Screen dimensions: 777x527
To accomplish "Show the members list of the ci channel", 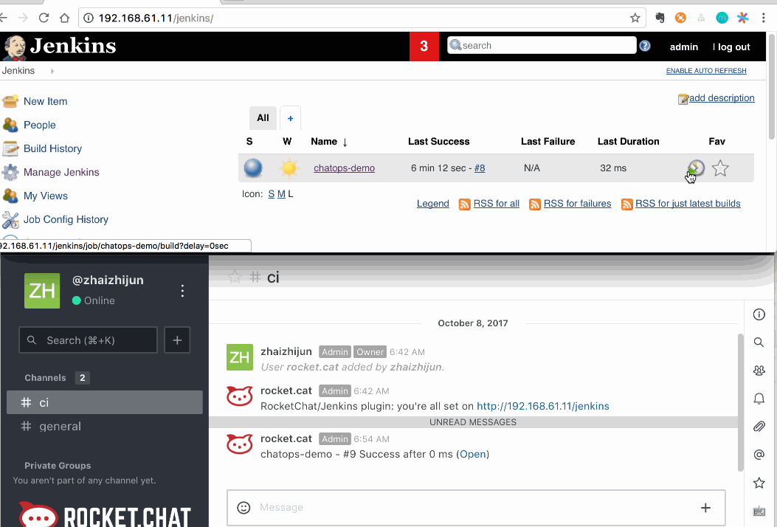I will pyautogui.click(x=759, y=370).
